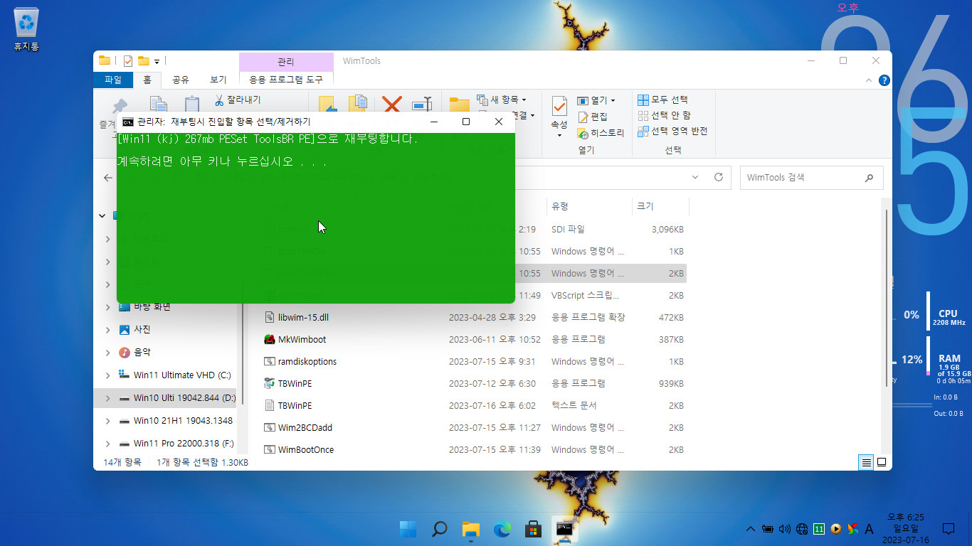
Task: Expand the Win11 Ultimate VHD (C:) node
Action: [108, 375]
